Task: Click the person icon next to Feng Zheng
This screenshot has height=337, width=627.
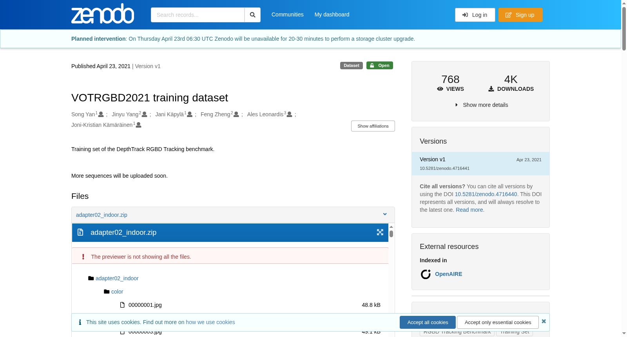Action: pyautogui.click(x=236, y=114)
